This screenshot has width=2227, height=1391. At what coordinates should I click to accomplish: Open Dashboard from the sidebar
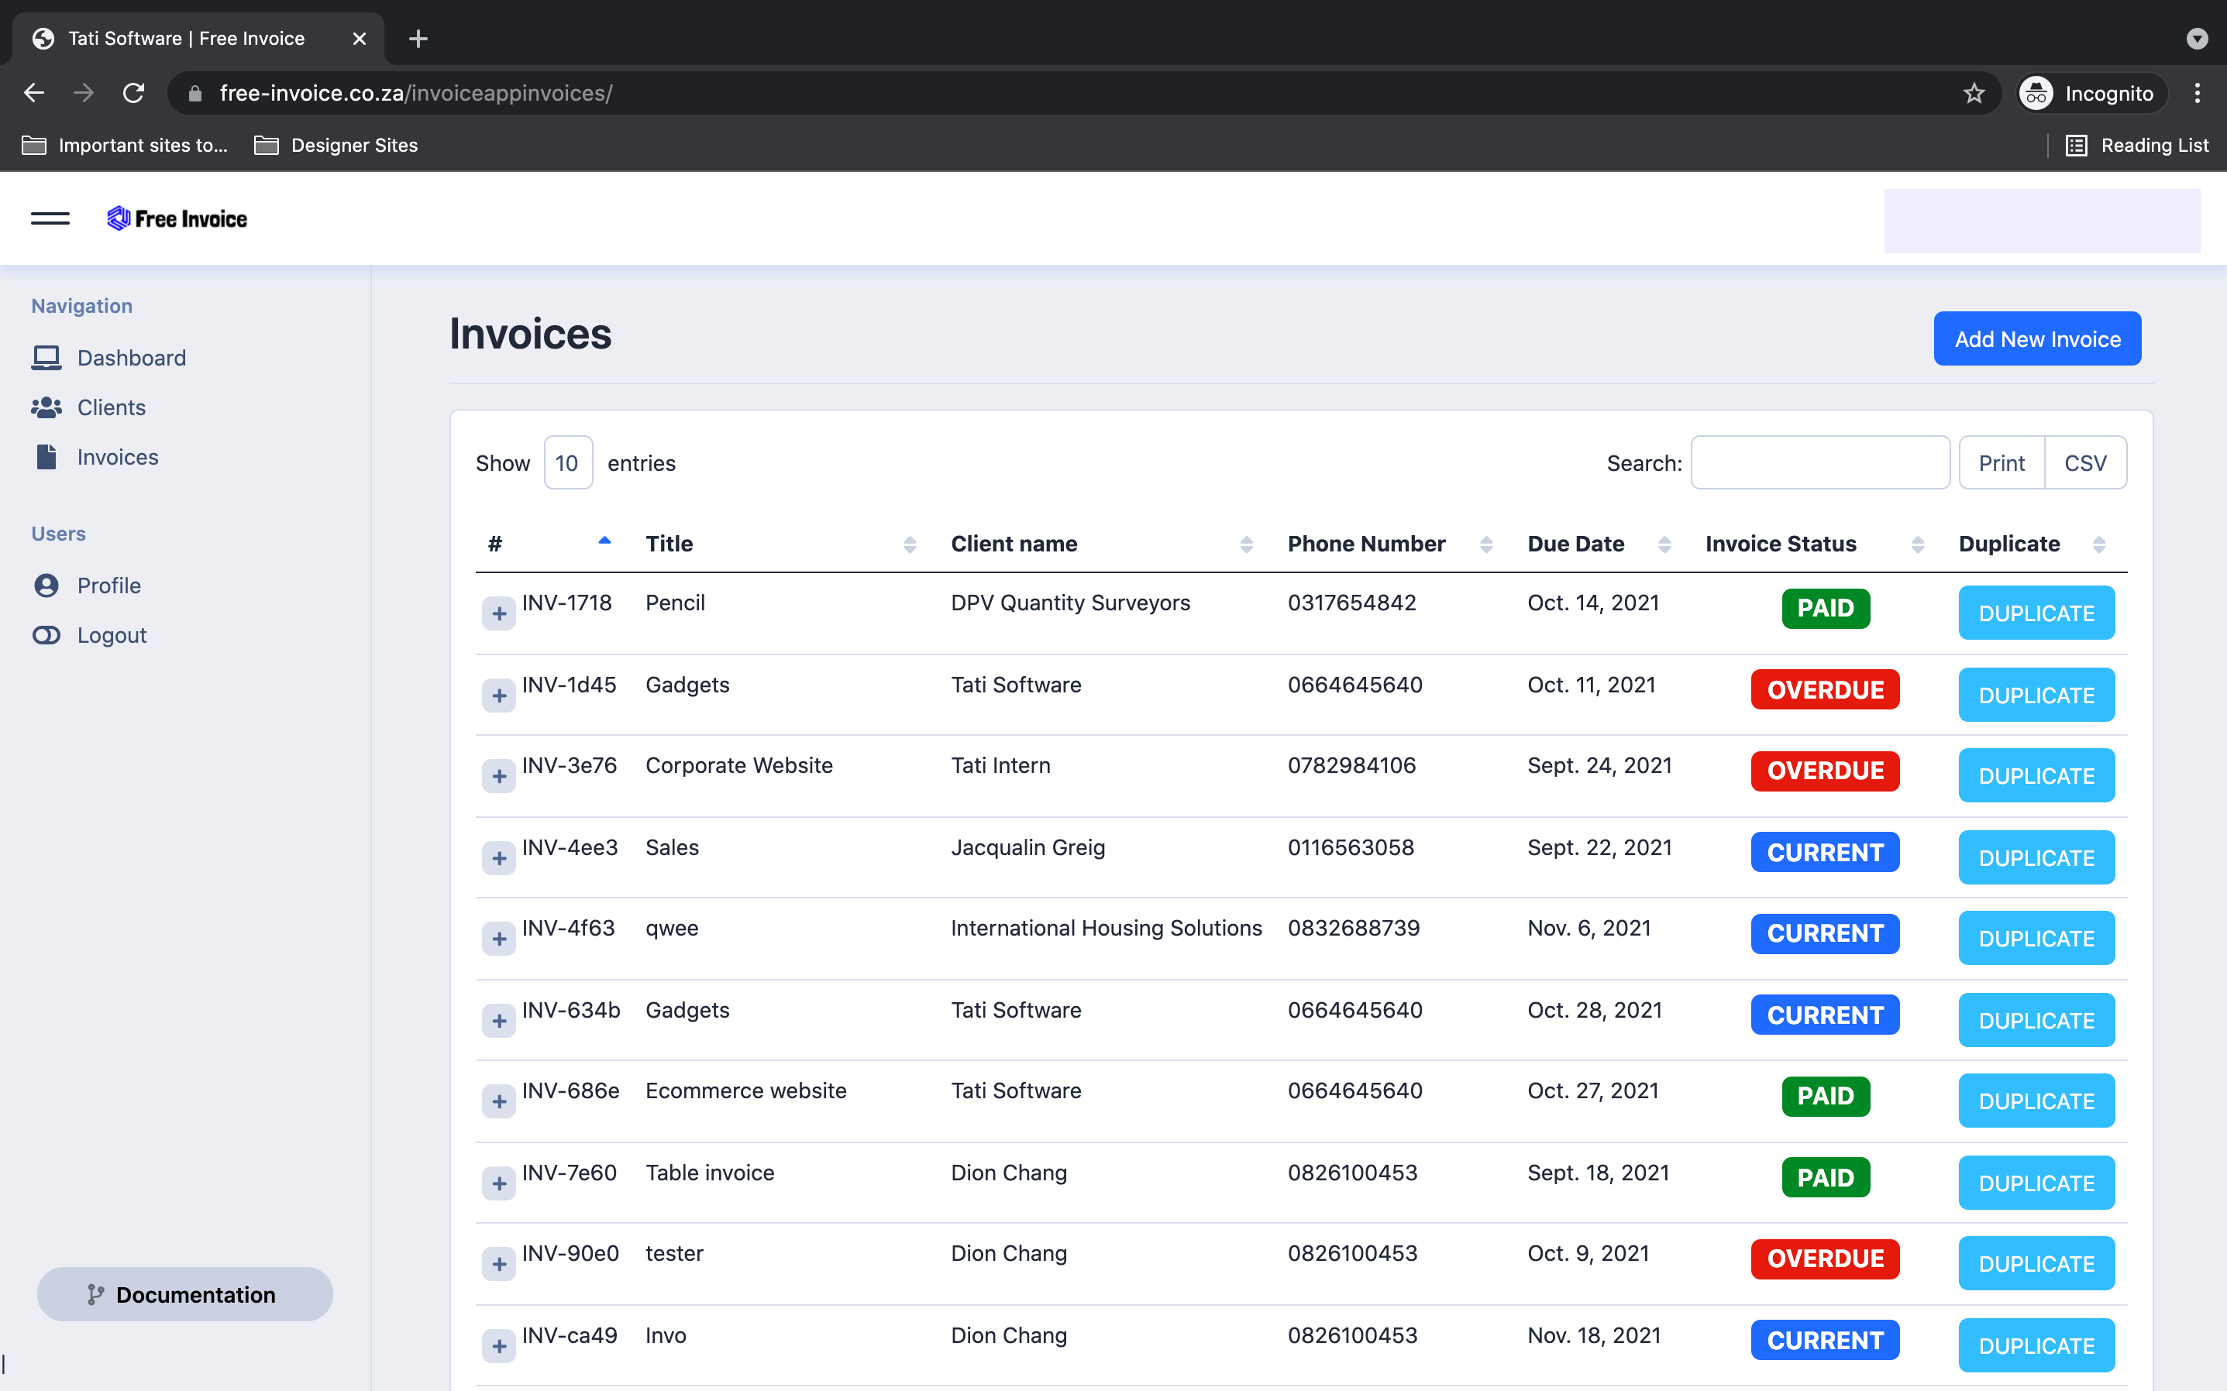pyautogui.click(x=131, y=358)
